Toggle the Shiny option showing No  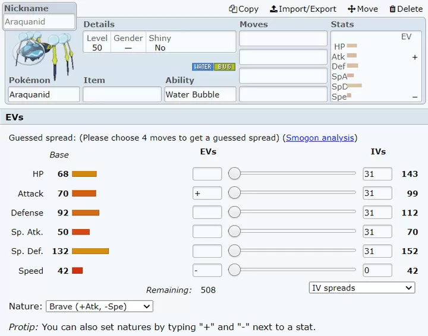pos(160,42)
